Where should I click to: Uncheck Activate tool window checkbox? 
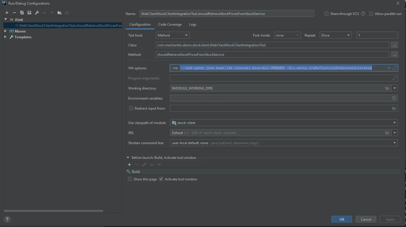(161, 179)
